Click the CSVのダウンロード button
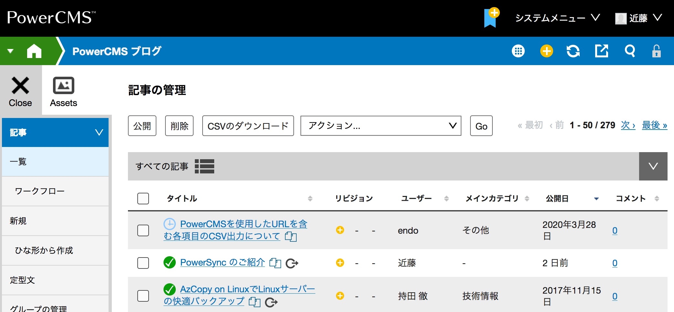This screenshot has width=674, height=312. [x=248, y=126]
